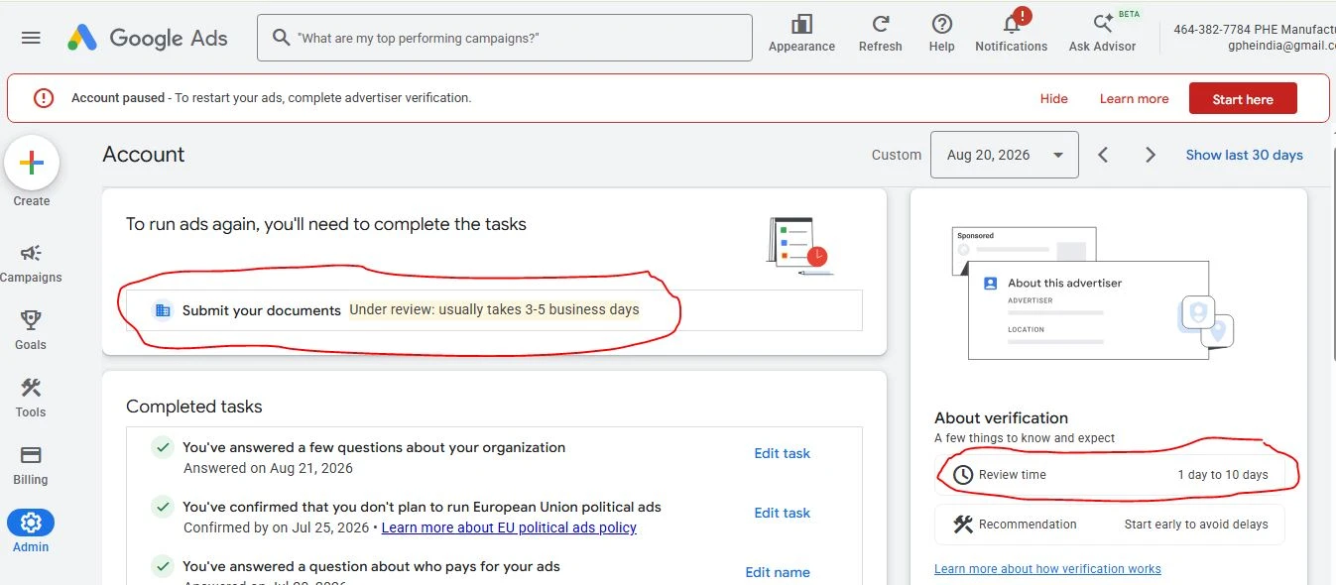This screenshot has width=1336, height=585.
Task: Open Learn more about how verification works
Action: pyautogui.click(x=1047, y=569)
